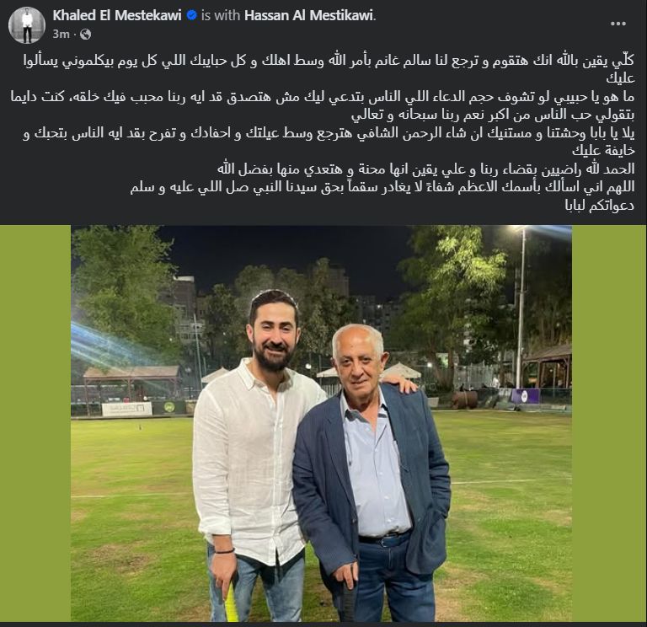
Task: Click the green bar right of photo
Action: 609,423
